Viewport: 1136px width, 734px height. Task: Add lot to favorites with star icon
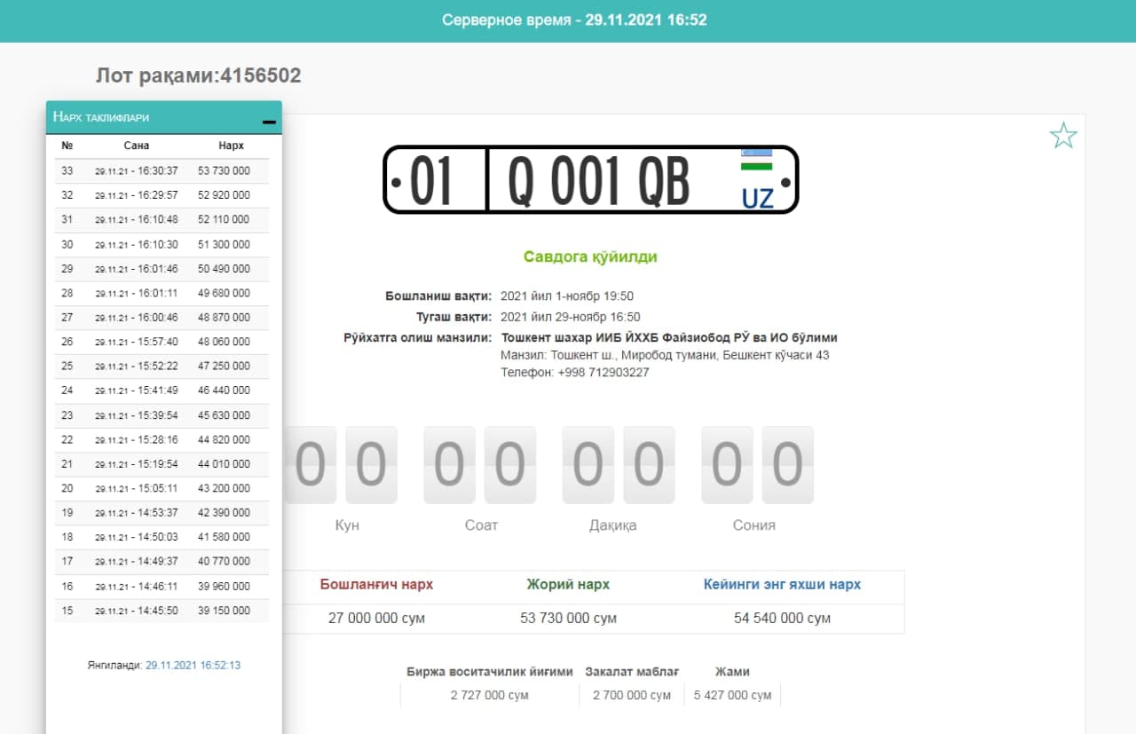coord(1062,136)
